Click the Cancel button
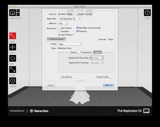 pyautogui.click(x=51, y=85)
